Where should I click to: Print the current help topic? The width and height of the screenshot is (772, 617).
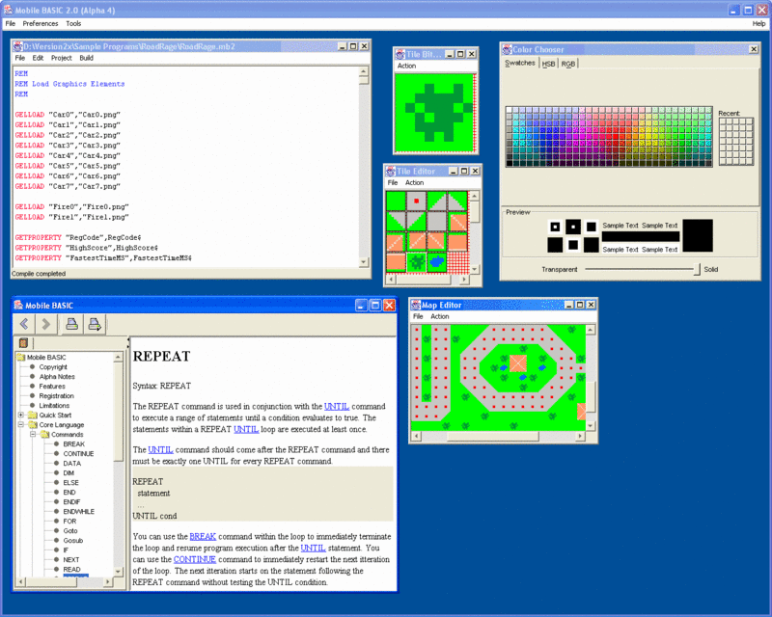point(71,324)
